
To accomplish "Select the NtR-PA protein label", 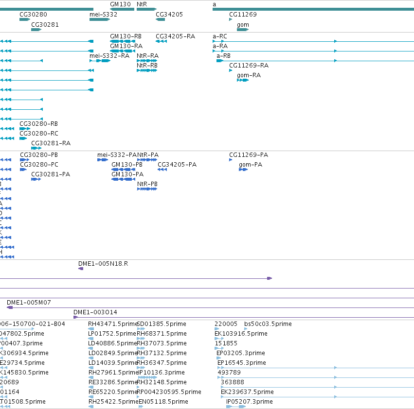I will tap(148, 155).
